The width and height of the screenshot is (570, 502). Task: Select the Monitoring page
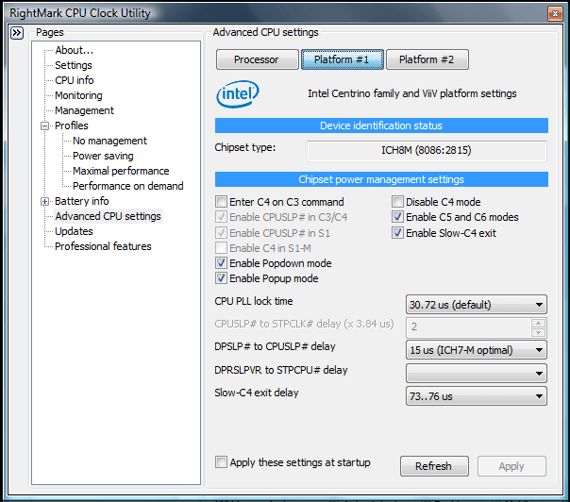(x=78, y=95)
